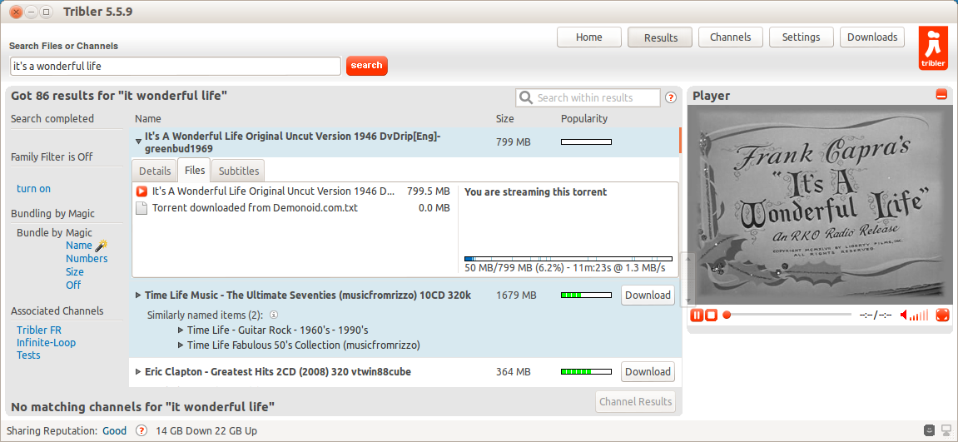Click the Good sharing reputation link

click(114, 431)
